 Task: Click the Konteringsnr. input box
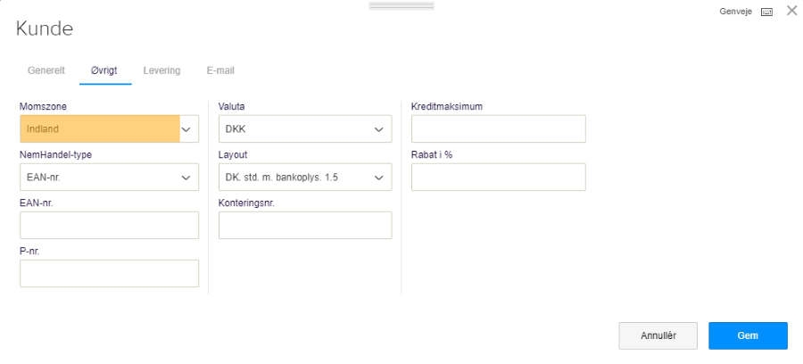point(304,226)
